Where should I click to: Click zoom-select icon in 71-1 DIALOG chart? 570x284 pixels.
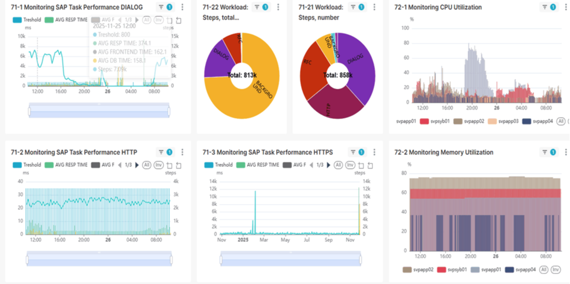click(169, 20)
